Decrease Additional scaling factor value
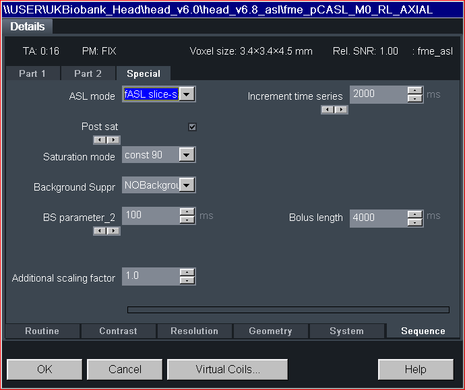 pos(187,280)
